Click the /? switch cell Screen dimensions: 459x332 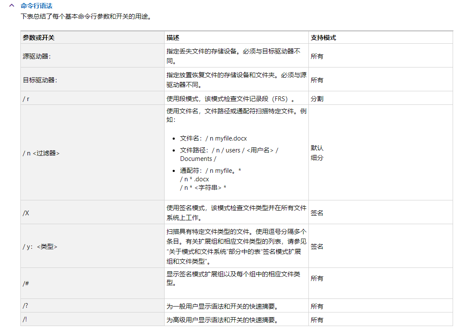25,306
